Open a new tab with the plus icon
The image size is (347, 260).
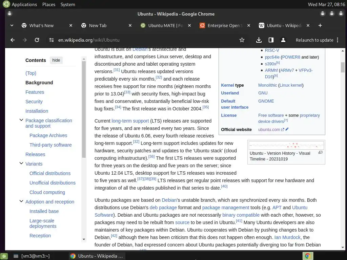(320, 25)
